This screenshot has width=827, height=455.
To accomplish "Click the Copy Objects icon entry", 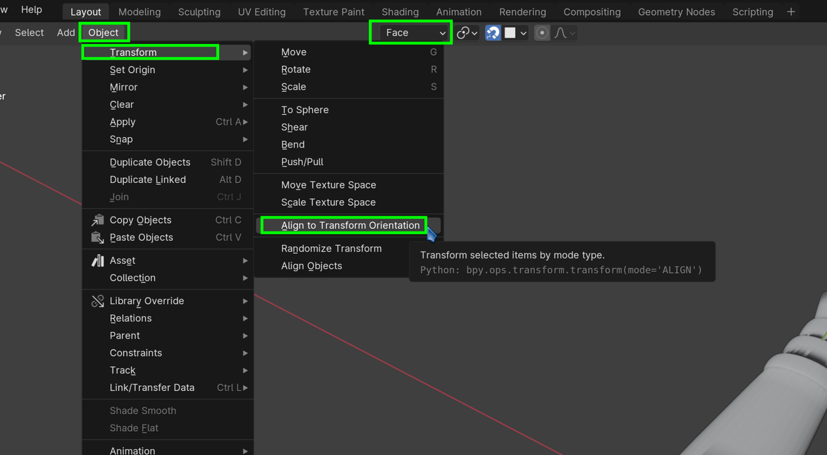I will coord(167,220).
